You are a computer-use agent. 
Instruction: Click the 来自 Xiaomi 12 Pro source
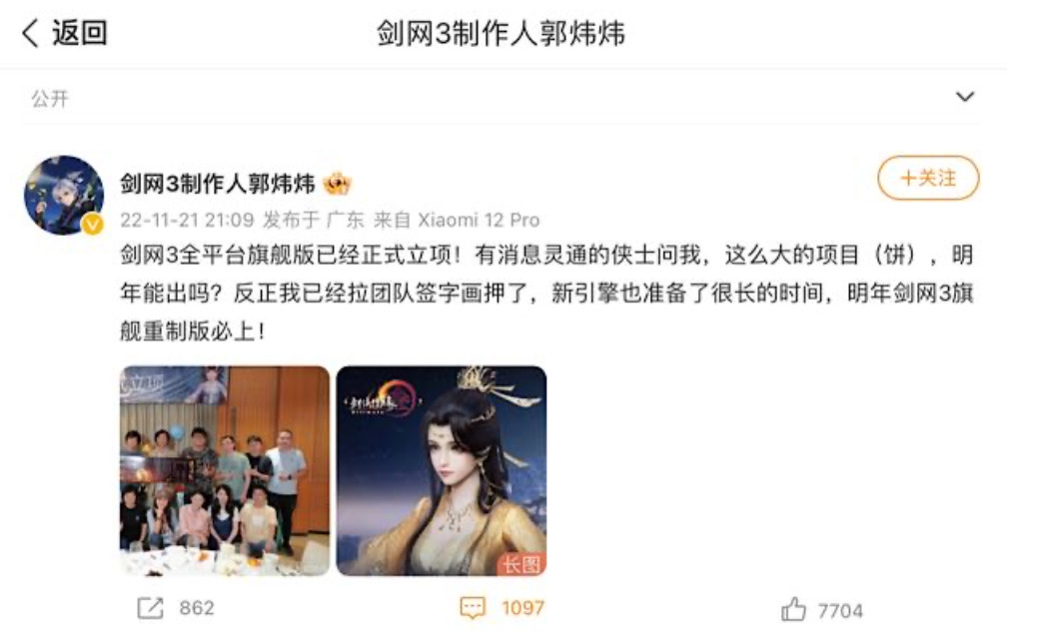click(x=457, y=220)
